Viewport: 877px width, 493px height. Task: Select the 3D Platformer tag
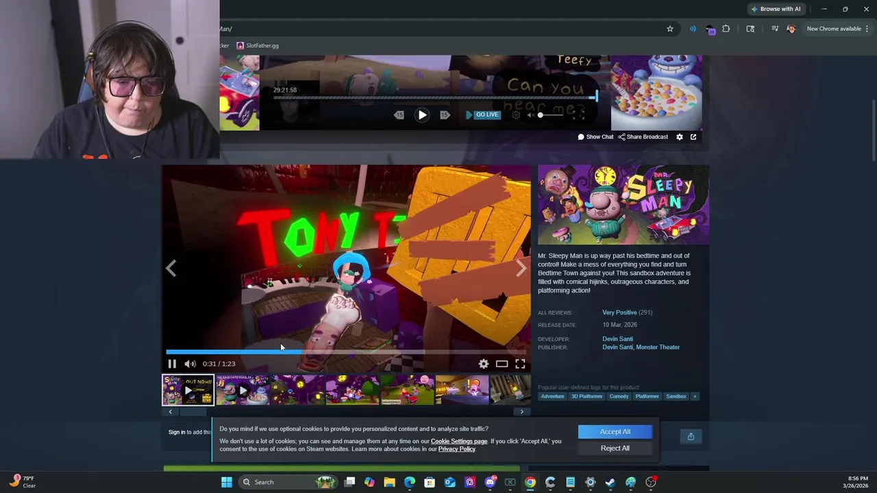[587, 396]
